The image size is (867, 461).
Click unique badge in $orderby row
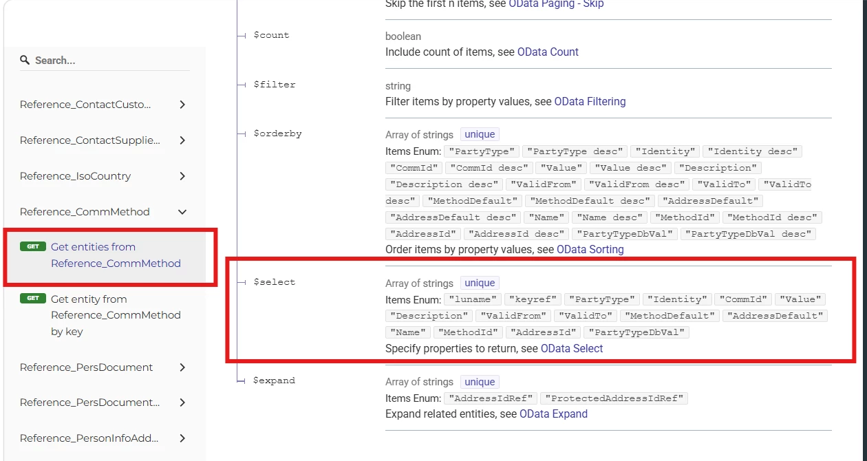(x=480, y=135)
